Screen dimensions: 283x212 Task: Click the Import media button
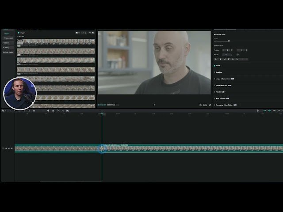click(x=22, y=33)
